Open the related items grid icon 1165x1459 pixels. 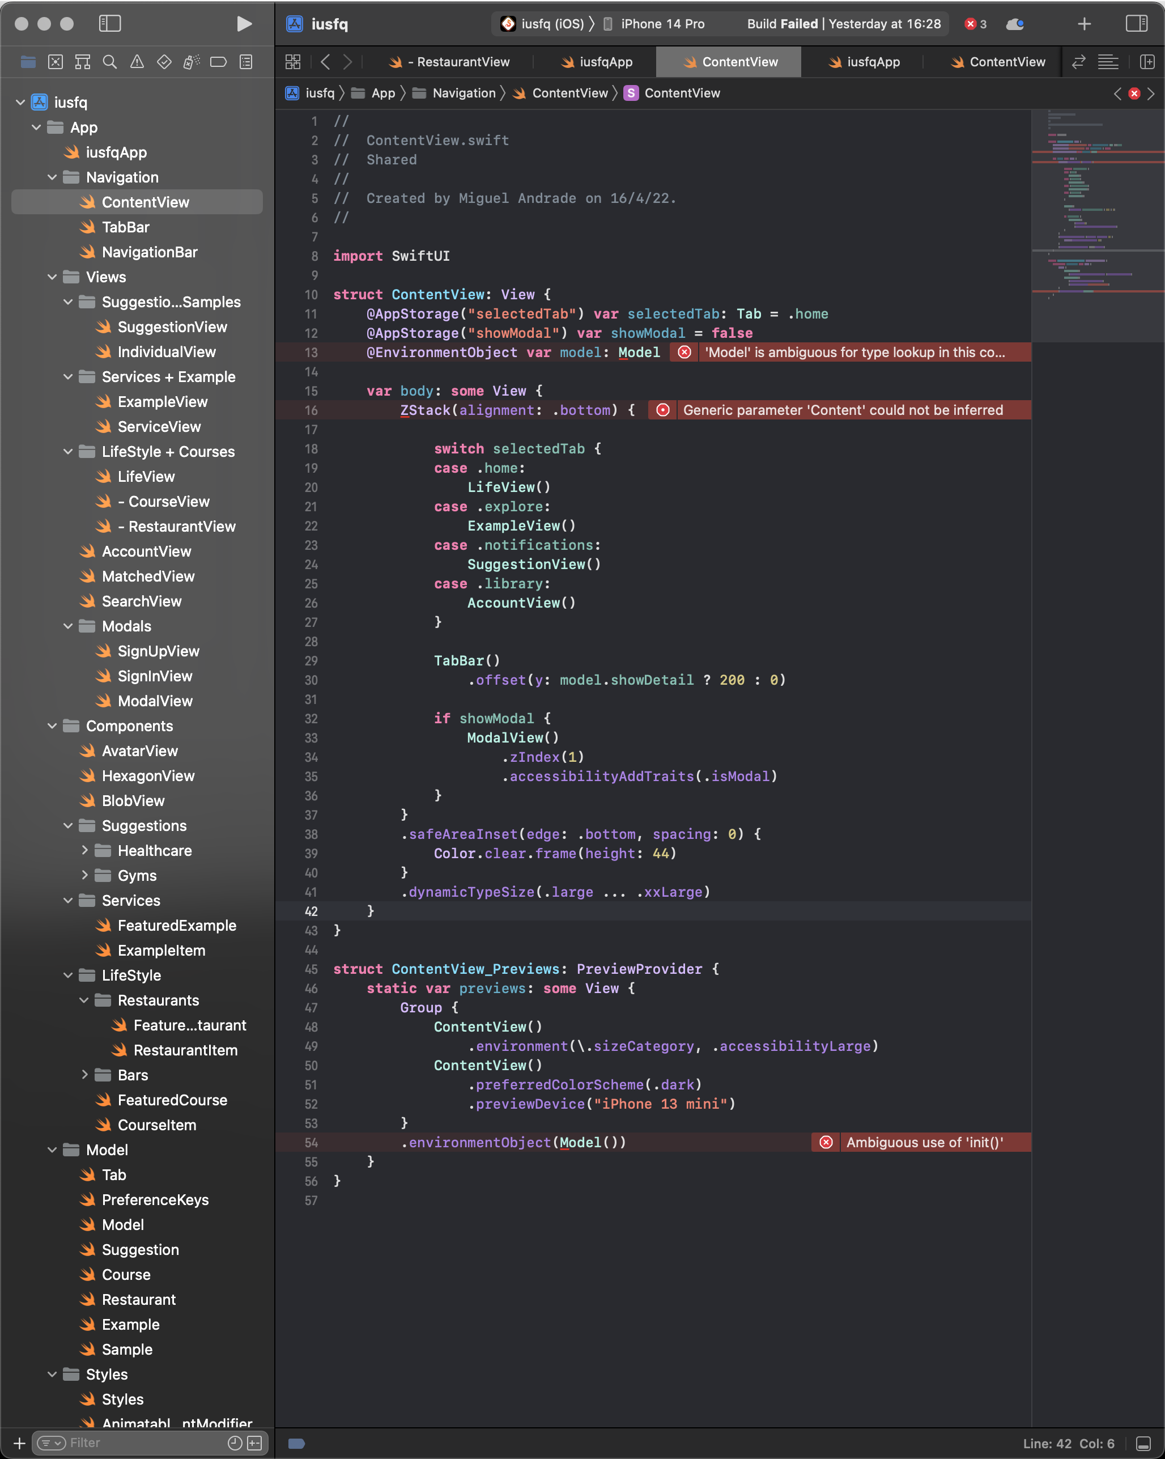[293, 62]
